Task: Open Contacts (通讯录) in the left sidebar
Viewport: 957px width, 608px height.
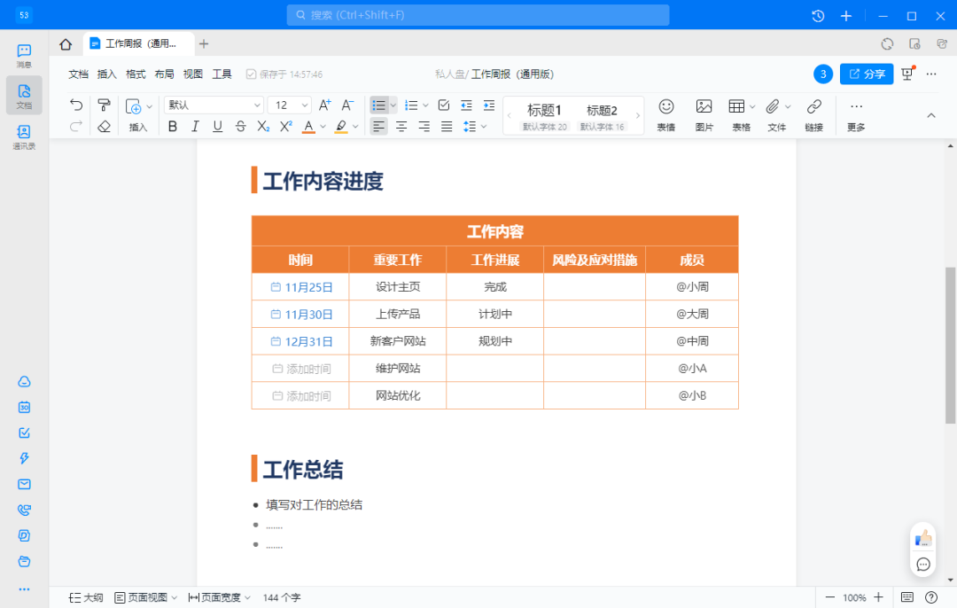Action: [x=24, y=136]
